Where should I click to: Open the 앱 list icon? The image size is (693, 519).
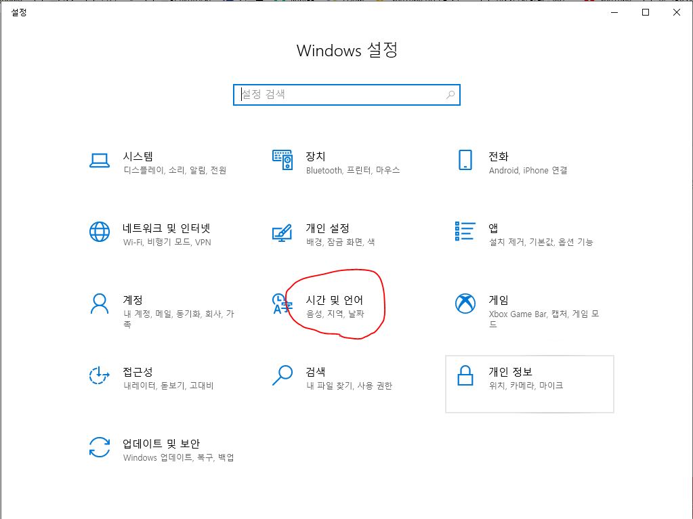(x=465, y=231)
